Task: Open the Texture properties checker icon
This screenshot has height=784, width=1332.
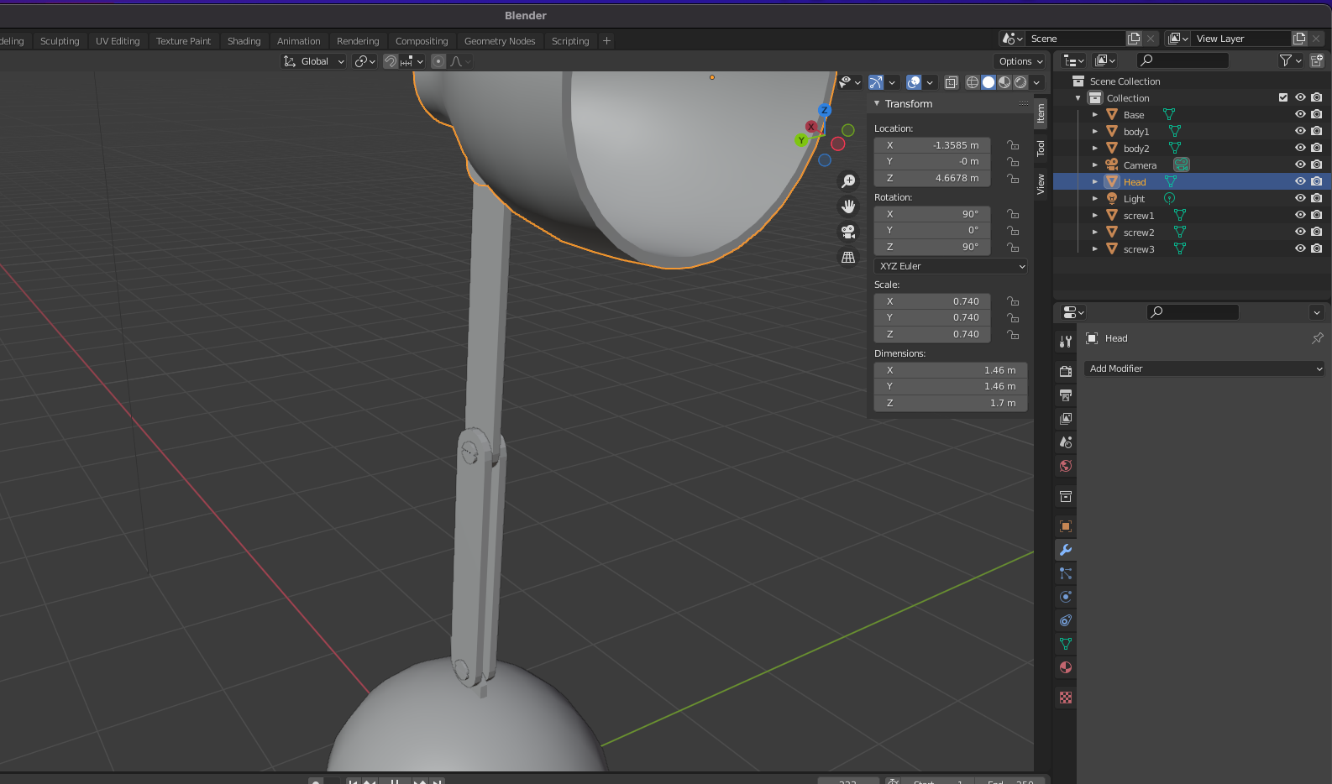Action: pos(1066,698)
